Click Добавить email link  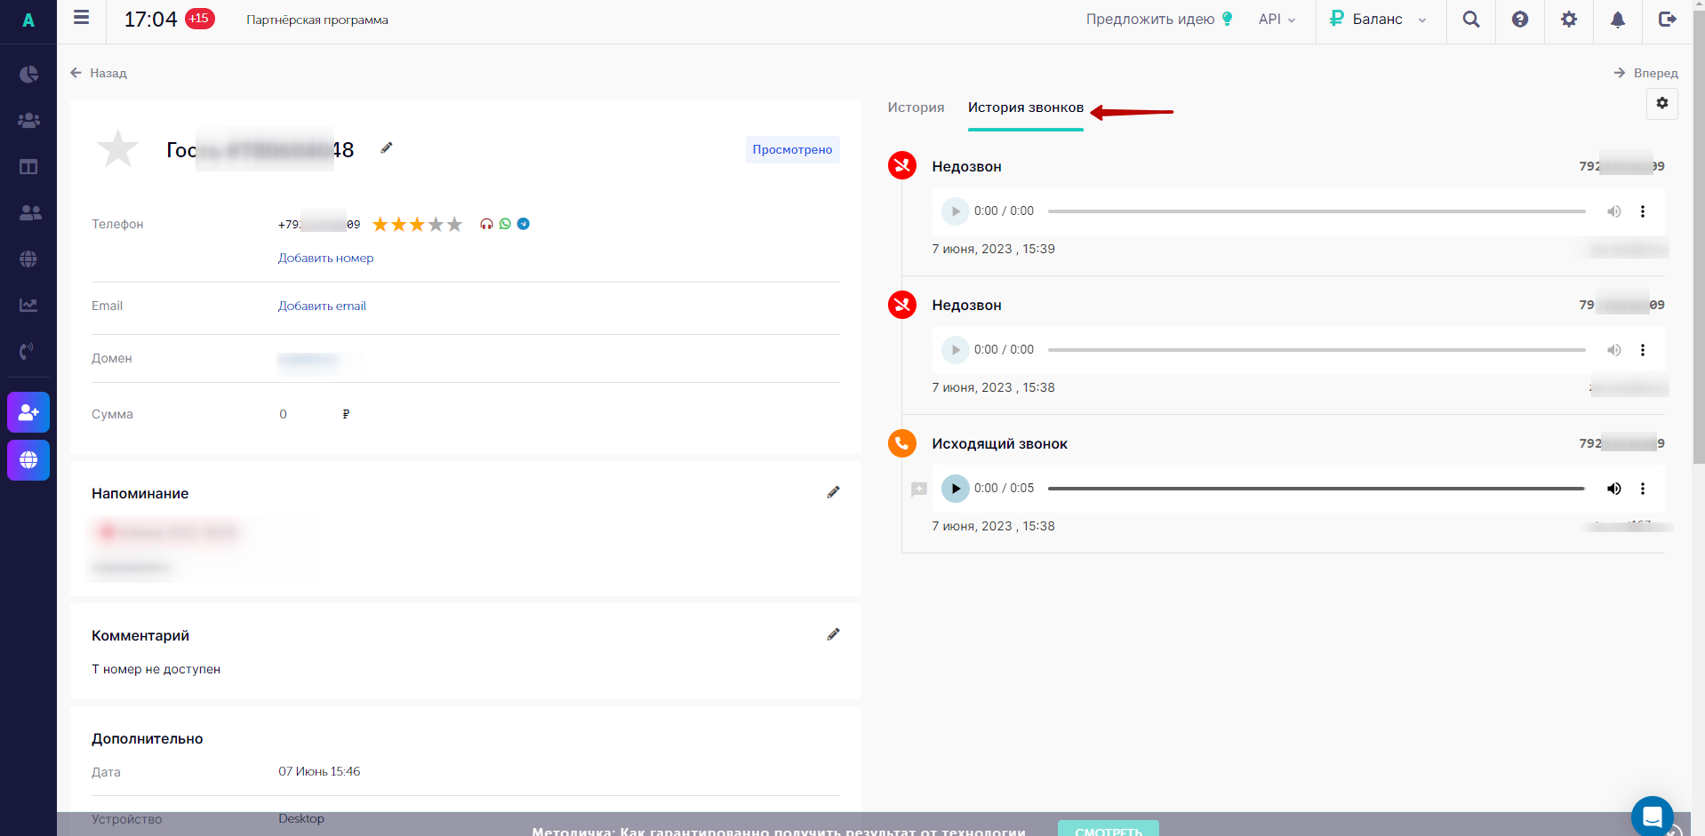click(322, 306)
